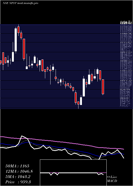Click the <<Live MACD label
The width and height of the screenshot is (133, 186).
(112, 179)
